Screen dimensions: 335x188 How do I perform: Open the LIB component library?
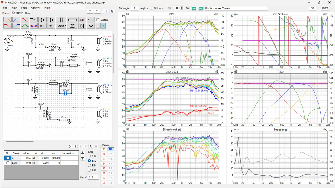point(82,20)
